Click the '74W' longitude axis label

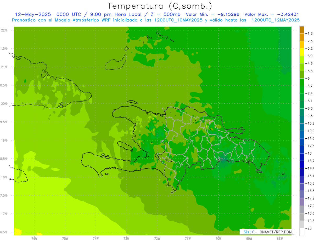coord(96,238)
